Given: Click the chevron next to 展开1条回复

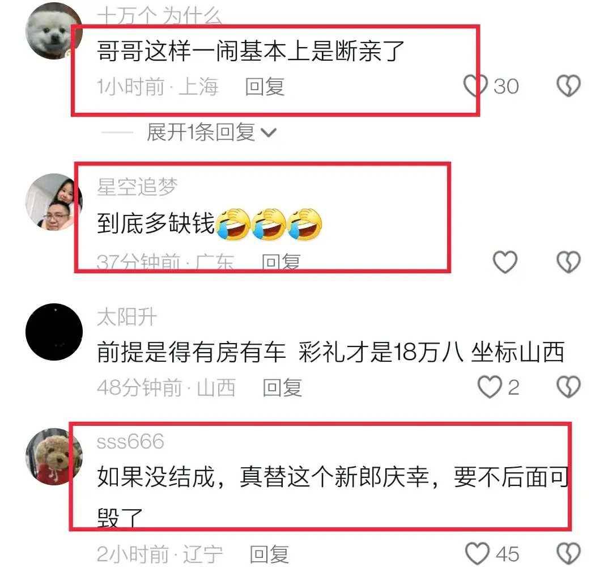Looking at the screenshot, I should pyautogui.click(x=269, y=133).
